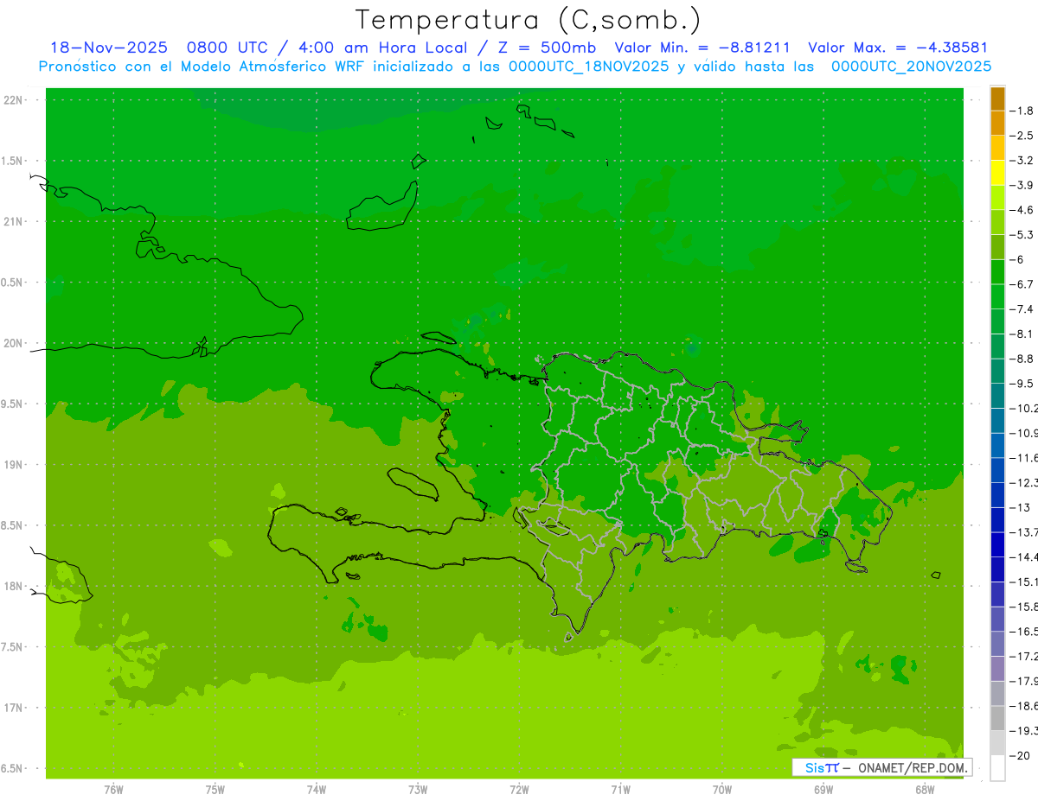Viewport: 1038px width, 801px height.
Task: Click the color bar value '-7.4'
Action: 1022,309
